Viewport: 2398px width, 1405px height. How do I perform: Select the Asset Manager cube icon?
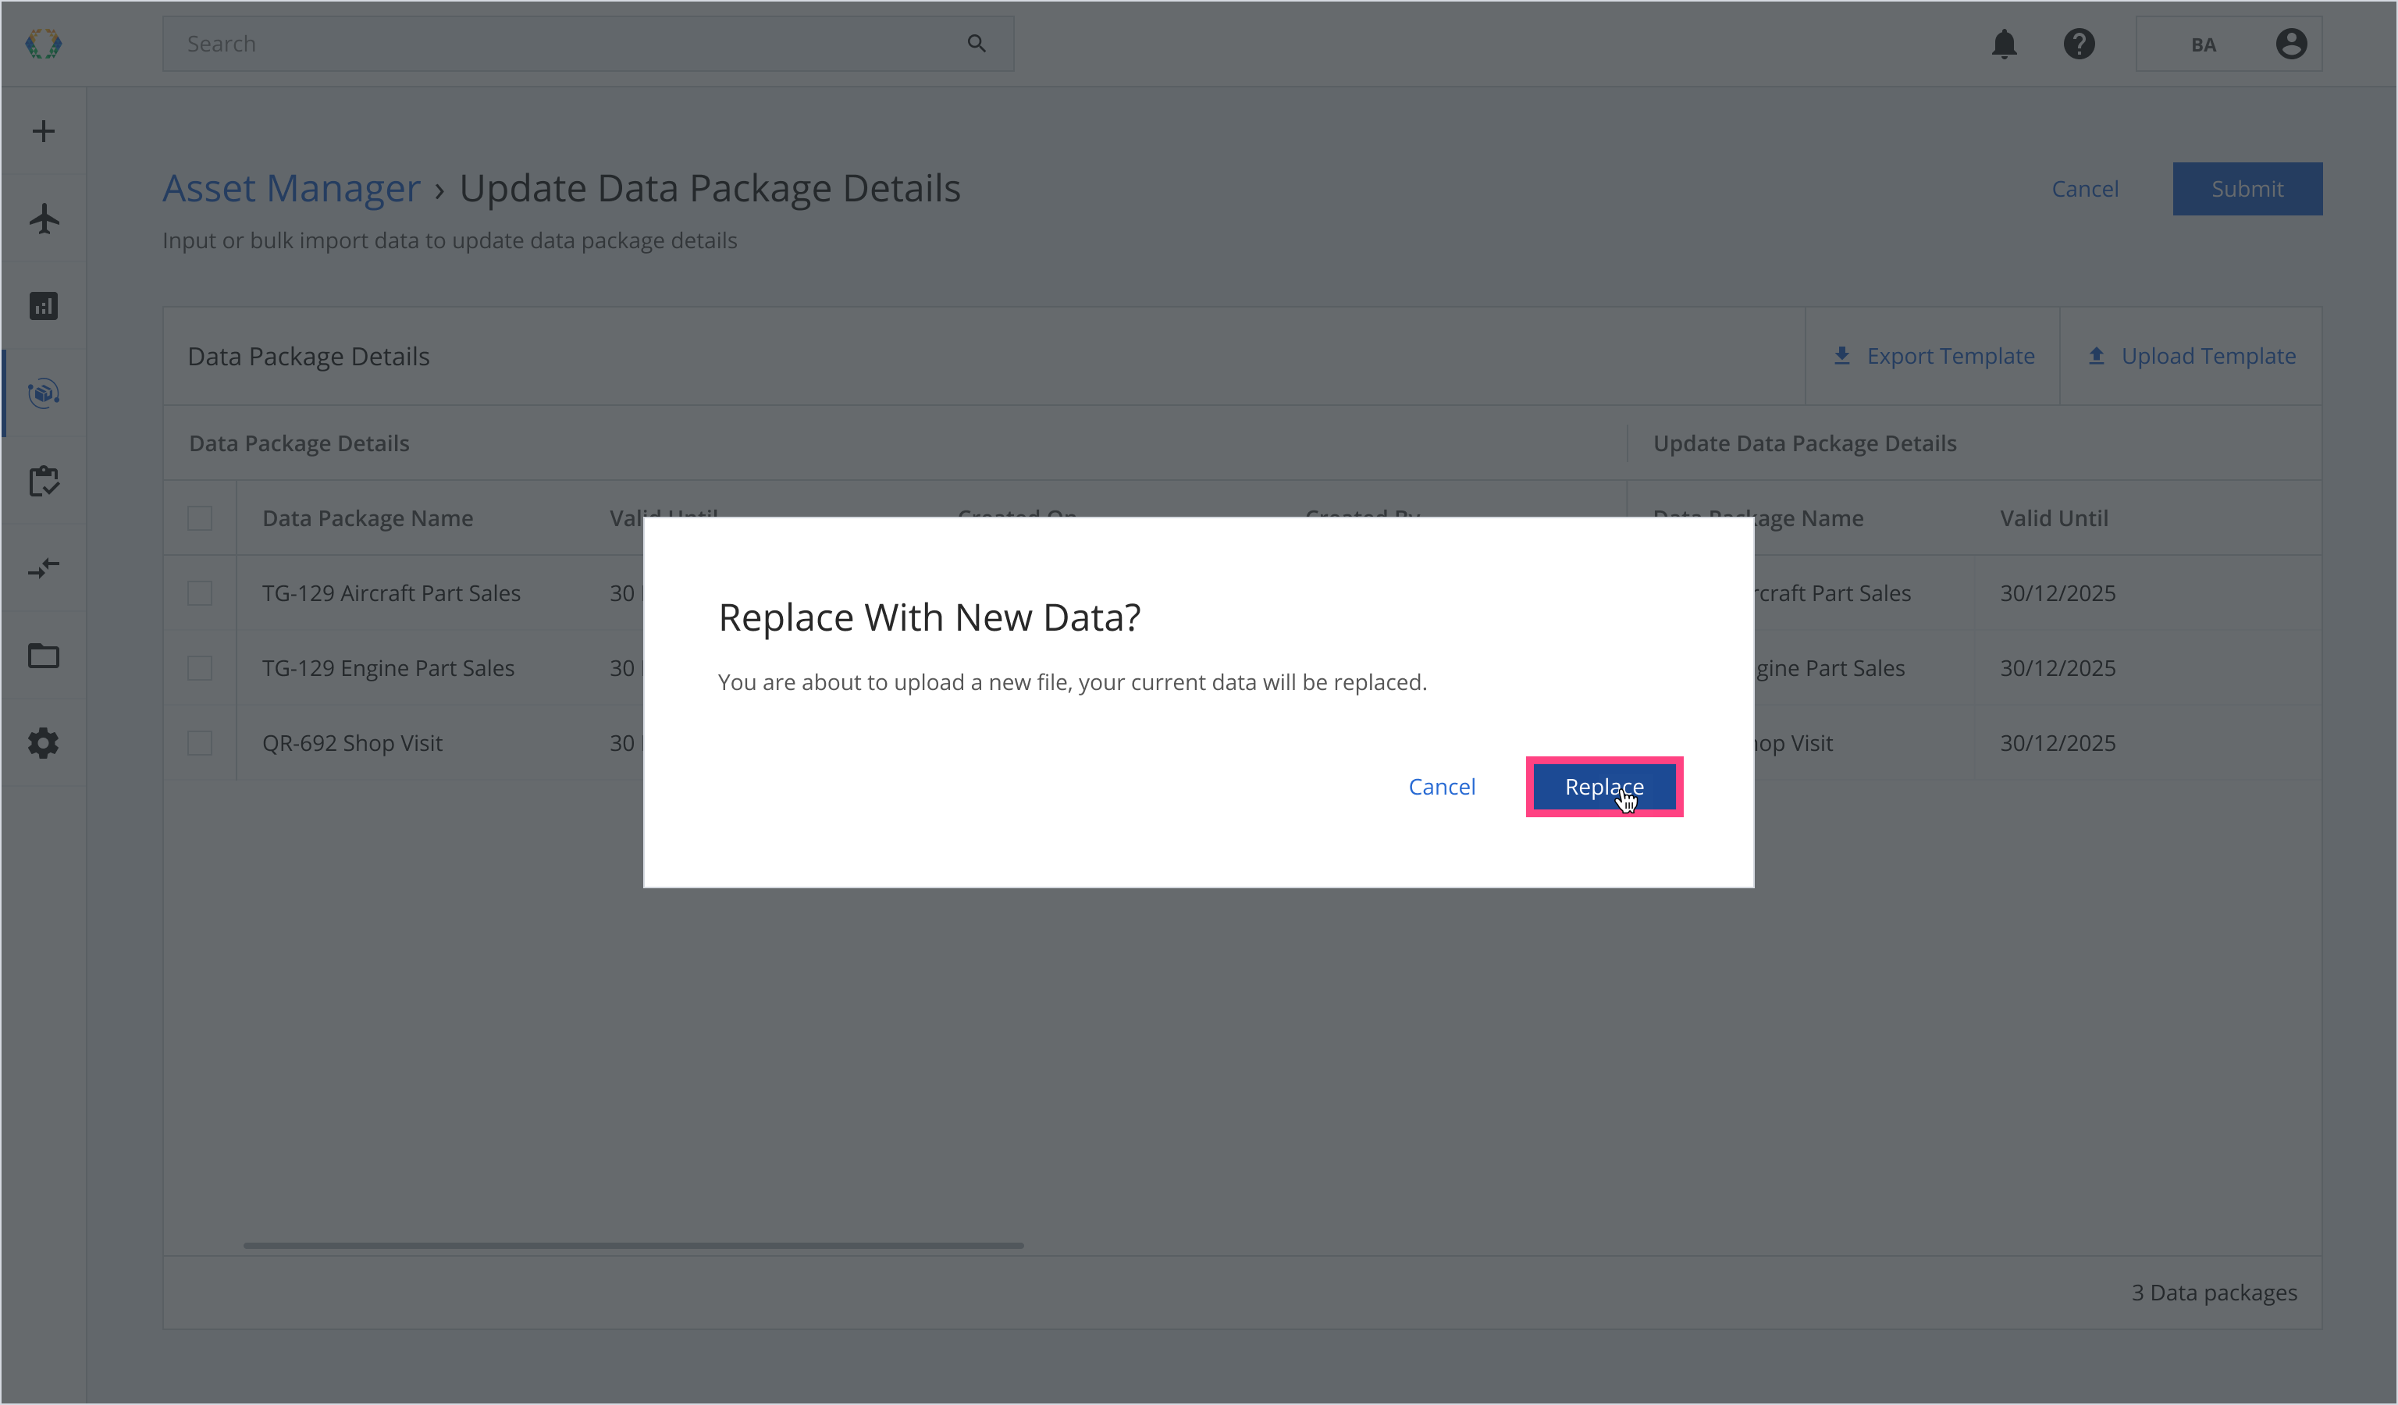tap(44, 393)
